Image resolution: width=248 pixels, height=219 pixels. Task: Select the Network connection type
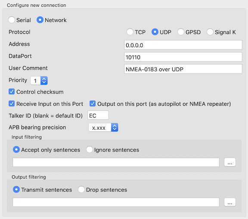[40, 20]
